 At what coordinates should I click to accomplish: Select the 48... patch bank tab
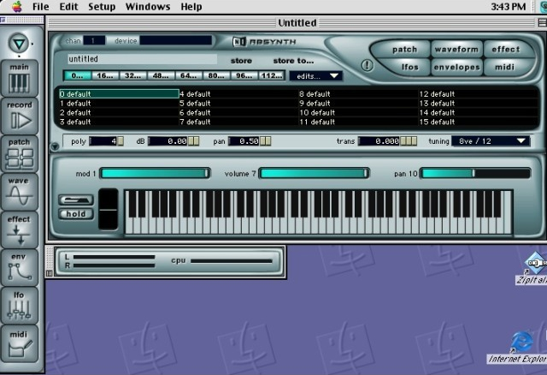coord(161,75)
